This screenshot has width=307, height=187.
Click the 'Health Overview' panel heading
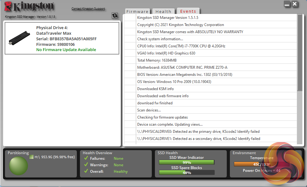97,153
